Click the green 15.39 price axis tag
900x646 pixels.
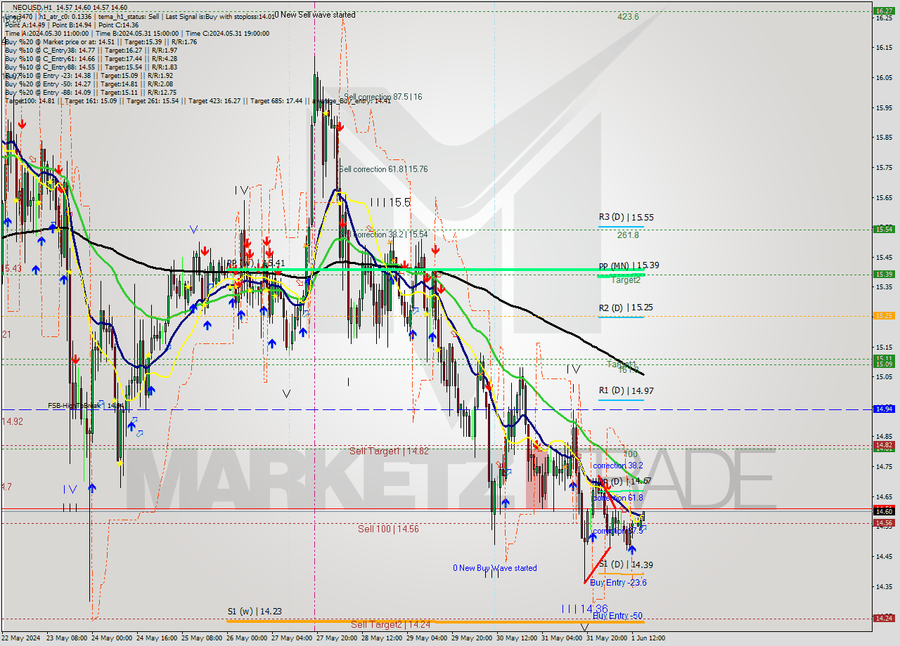pyautogui.click(x=883, y=274)
